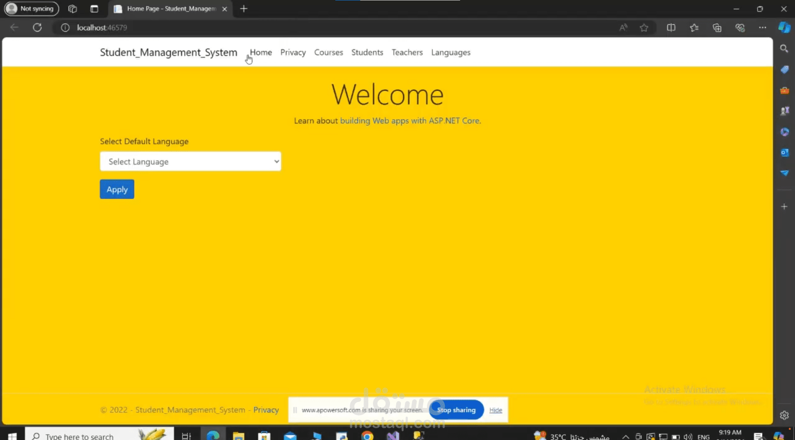Open Google Chrome from the taskbar

point(367,435)
